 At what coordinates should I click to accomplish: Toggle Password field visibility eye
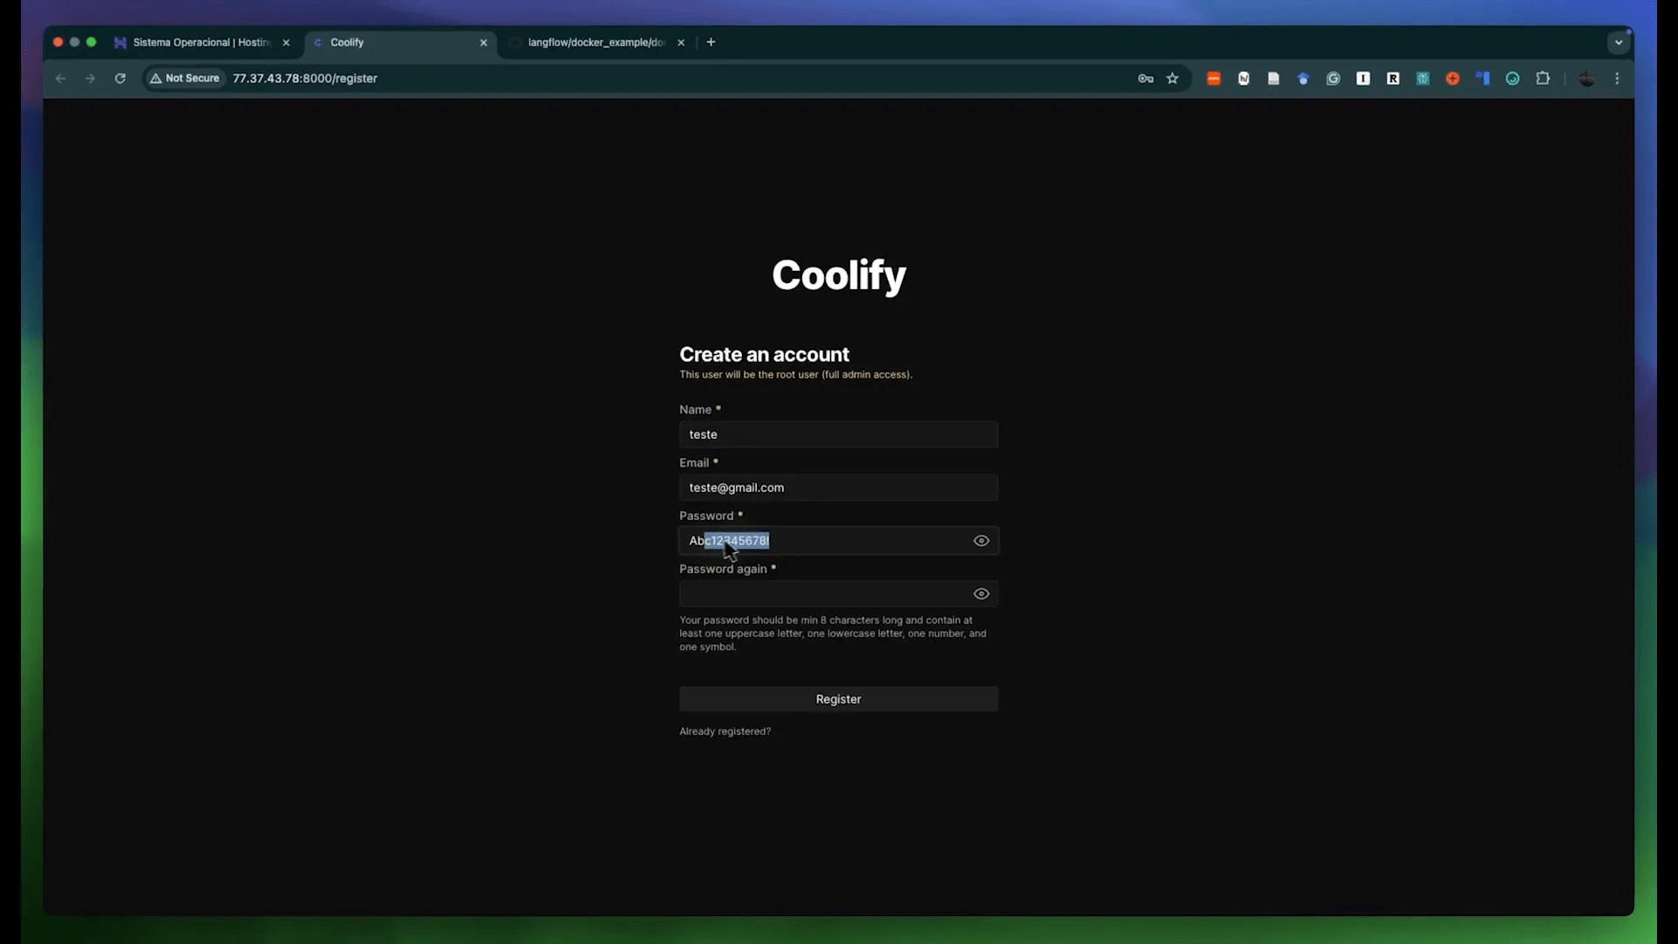(981, 541)
